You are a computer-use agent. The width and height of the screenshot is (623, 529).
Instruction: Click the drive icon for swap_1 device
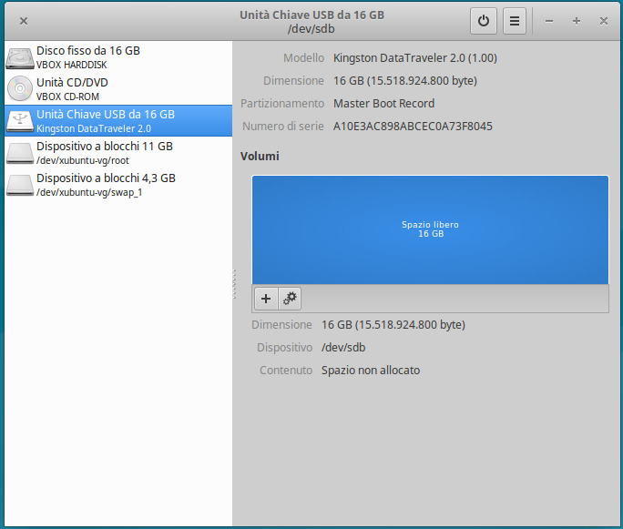(20, 185)
